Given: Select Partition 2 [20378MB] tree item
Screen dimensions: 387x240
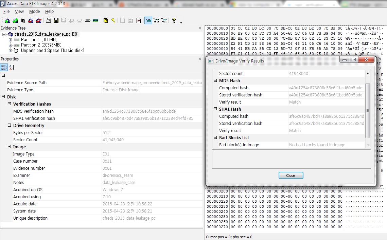Looking at the screenshot, I should click(41, 45).
